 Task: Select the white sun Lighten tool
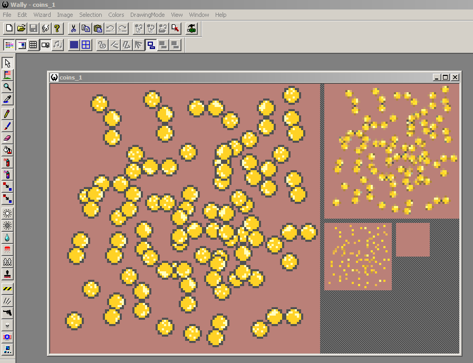pos(7,213)
